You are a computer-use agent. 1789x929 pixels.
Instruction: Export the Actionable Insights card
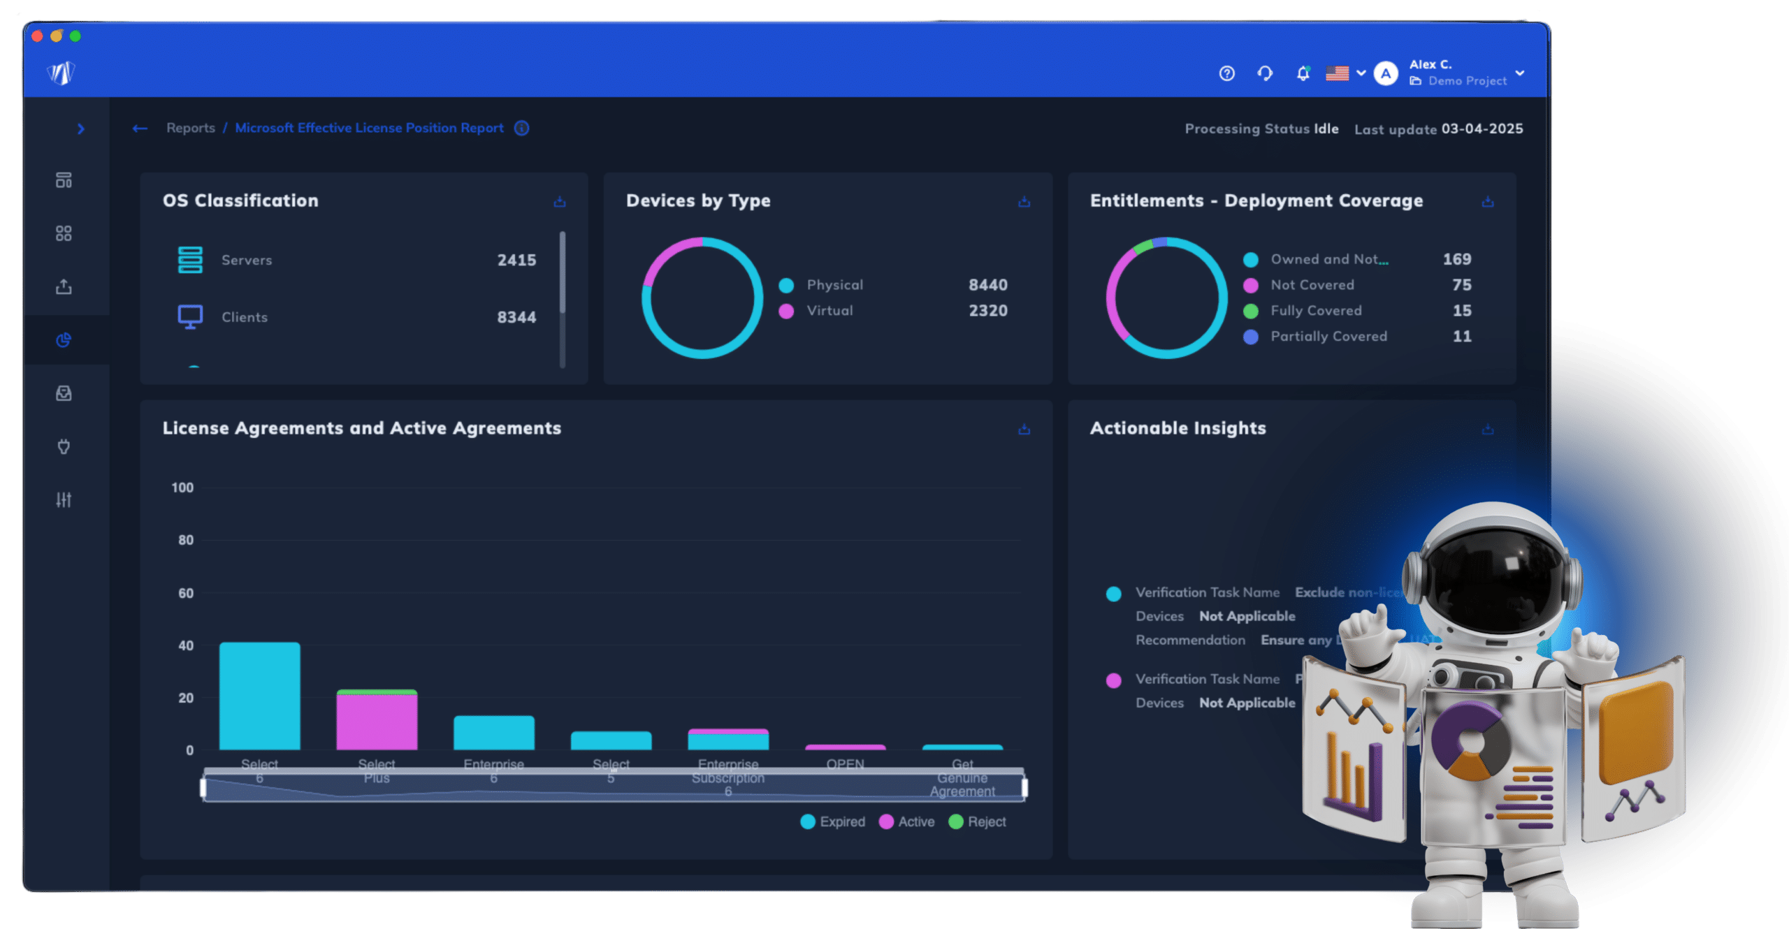click(x=1488, y=430)
